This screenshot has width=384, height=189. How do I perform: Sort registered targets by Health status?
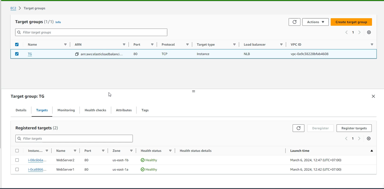coord(170,151)
